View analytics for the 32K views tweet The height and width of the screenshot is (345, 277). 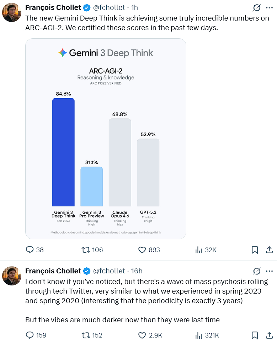click(199, 250)
